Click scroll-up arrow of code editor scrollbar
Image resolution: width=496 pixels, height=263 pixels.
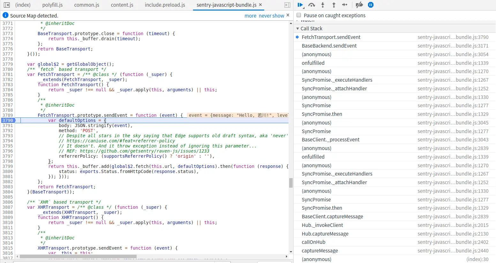pyautogui.click(x=291, y=23)
